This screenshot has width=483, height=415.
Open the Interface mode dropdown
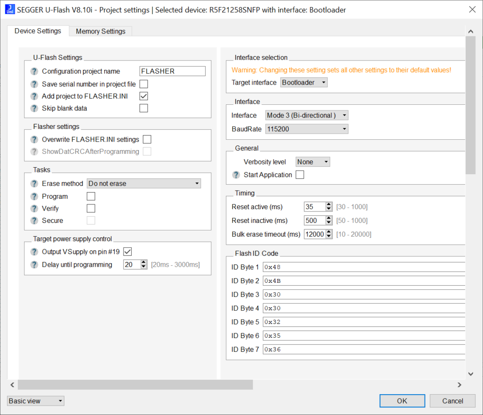tap(307, 115)
